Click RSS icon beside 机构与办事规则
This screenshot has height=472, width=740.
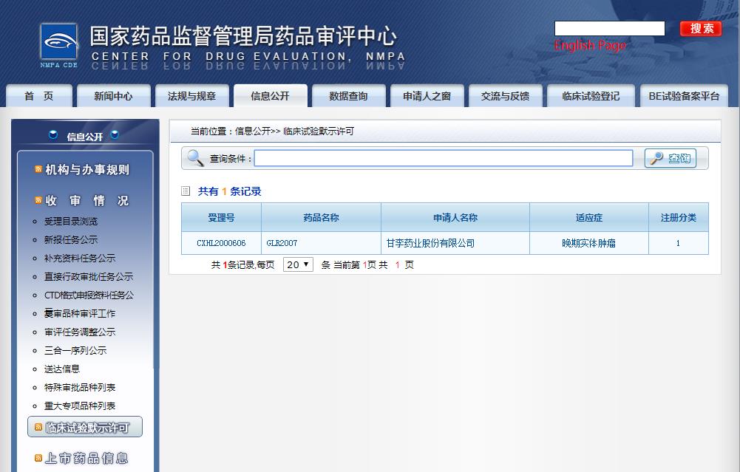tap(38, 170)
